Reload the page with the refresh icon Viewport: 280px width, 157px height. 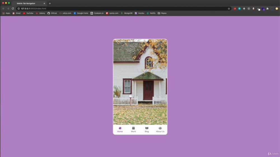point(13,9)
